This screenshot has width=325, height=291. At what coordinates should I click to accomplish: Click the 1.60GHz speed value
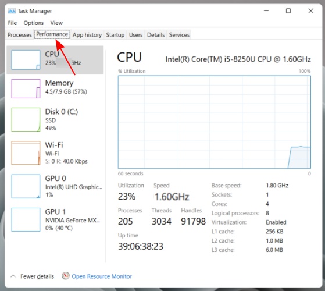coord(172,197)
